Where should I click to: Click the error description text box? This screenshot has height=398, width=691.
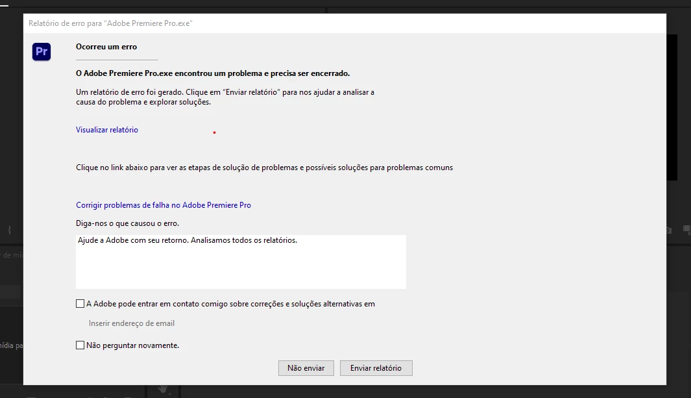tap(241, 262)
